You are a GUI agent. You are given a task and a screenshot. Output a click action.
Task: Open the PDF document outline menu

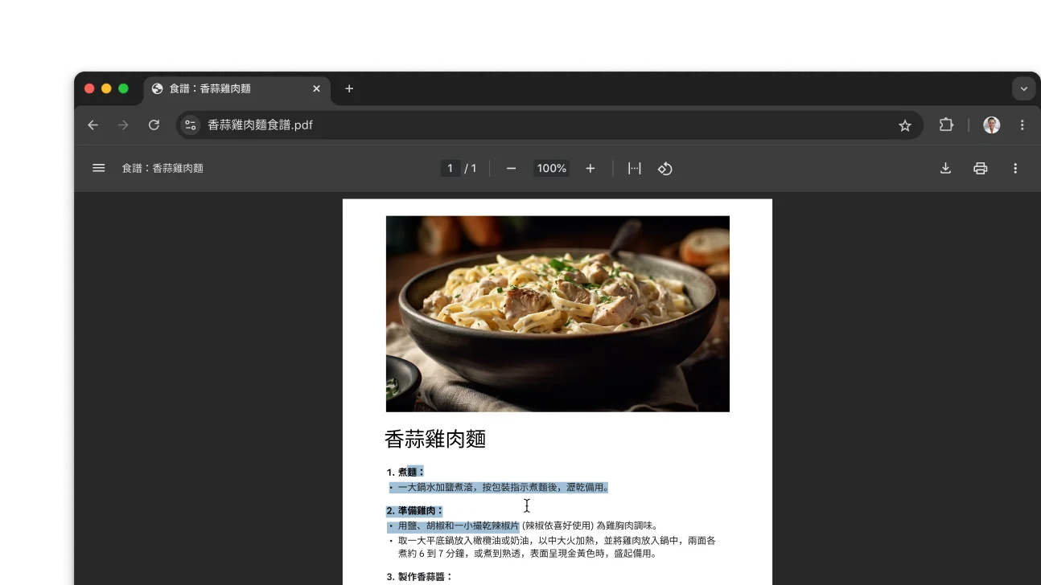point(98,168)
